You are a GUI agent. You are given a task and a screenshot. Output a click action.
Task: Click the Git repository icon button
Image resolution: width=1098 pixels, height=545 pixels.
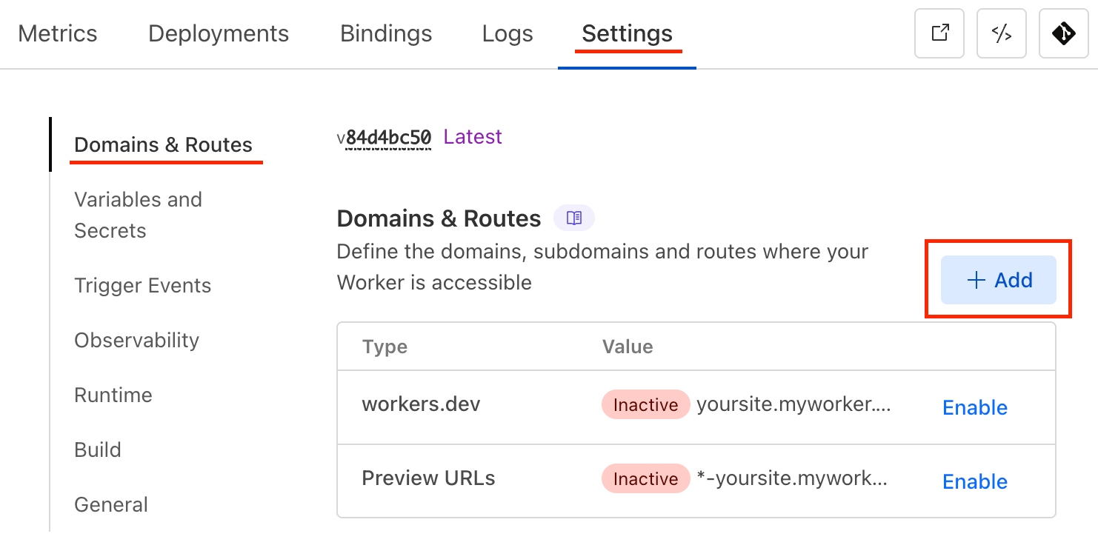(x=1064, y=33)
